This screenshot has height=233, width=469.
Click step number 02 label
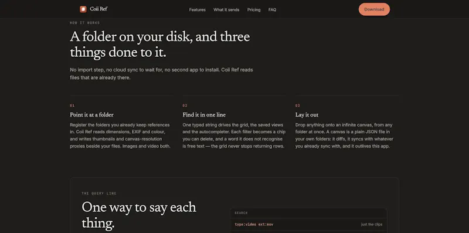pyautogui.click(x=185, y=105)
